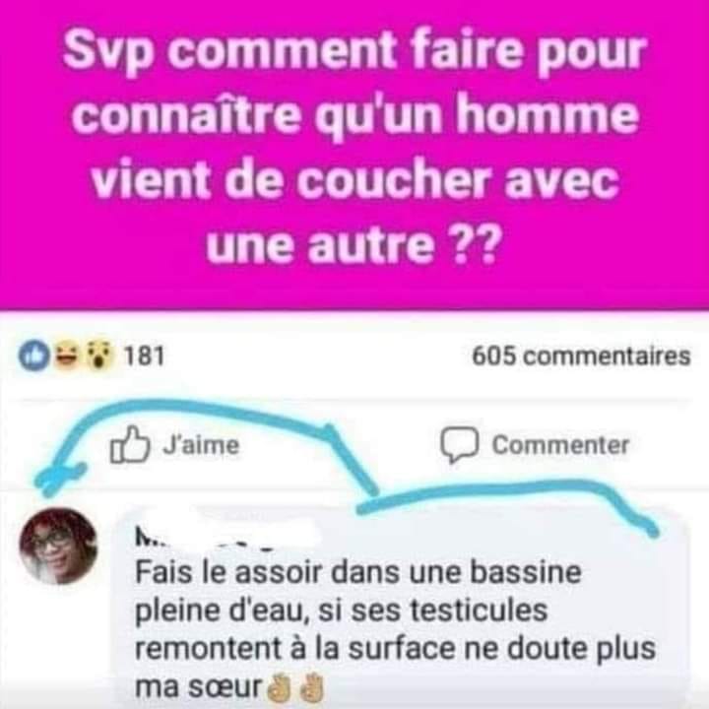Click the blue Like reaction icon
Screen dimensions: 709x709
(34, 355)
